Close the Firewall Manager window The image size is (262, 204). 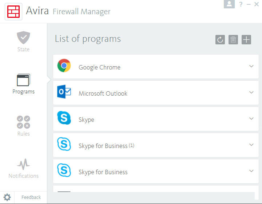pos(257,4)
